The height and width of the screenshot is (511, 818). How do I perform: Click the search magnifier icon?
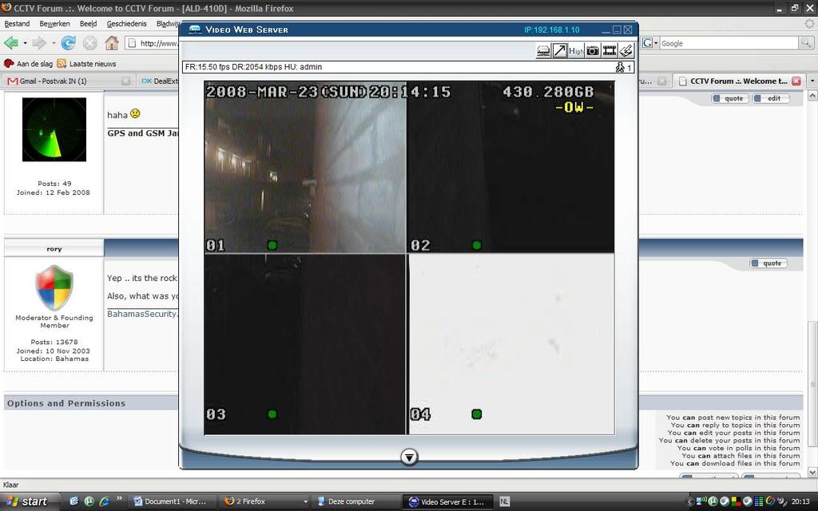point(805,43)
